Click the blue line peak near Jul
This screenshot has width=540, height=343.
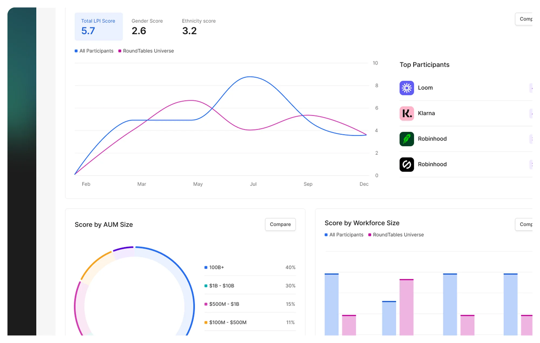pyautogui.click(x=250, y=77)
